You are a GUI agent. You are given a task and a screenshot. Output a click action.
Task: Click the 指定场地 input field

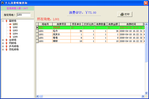click(24, 15)
